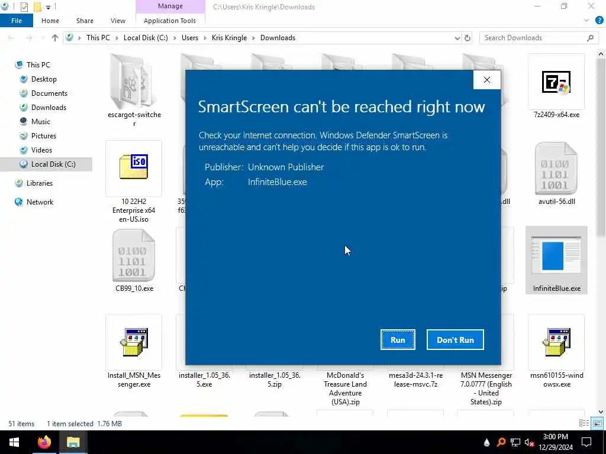Screen dimensions: 606x454
Task: Select Libraries in the navigation pane
Action: pyautogui.click(x=40, y=183)
